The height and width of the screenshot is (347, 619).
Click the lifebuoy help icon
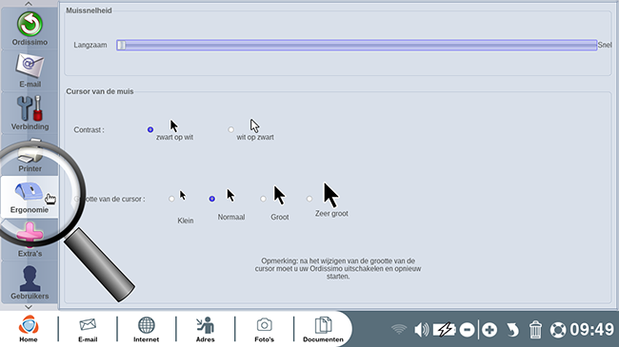point(558,330)
